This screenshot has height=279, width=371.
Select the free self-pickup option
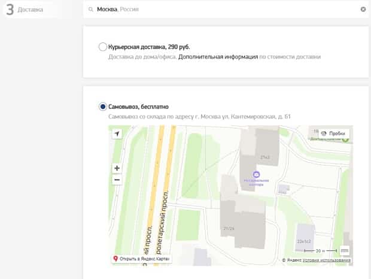pos(103,106)
